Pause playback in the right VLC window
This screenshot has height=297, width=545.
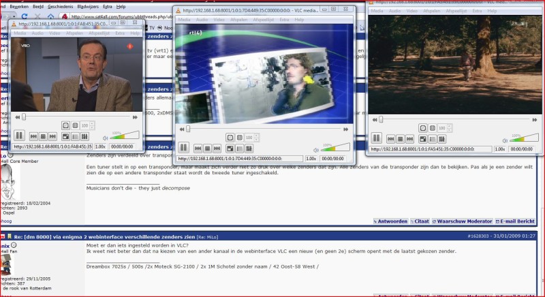(375, 138)
